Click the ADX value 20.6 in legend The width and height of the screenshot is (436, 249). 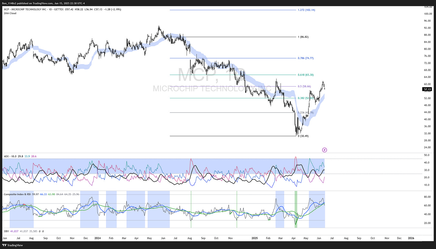pyautogui.click(x=34, y=156)
